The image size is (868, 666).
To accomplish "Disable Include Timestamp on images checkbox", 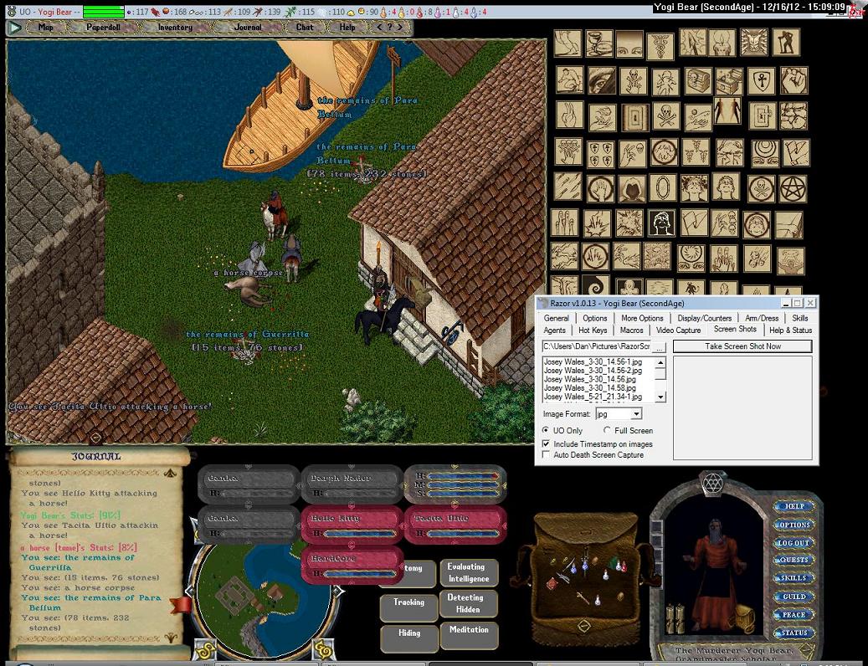I will tap(547, 444).
